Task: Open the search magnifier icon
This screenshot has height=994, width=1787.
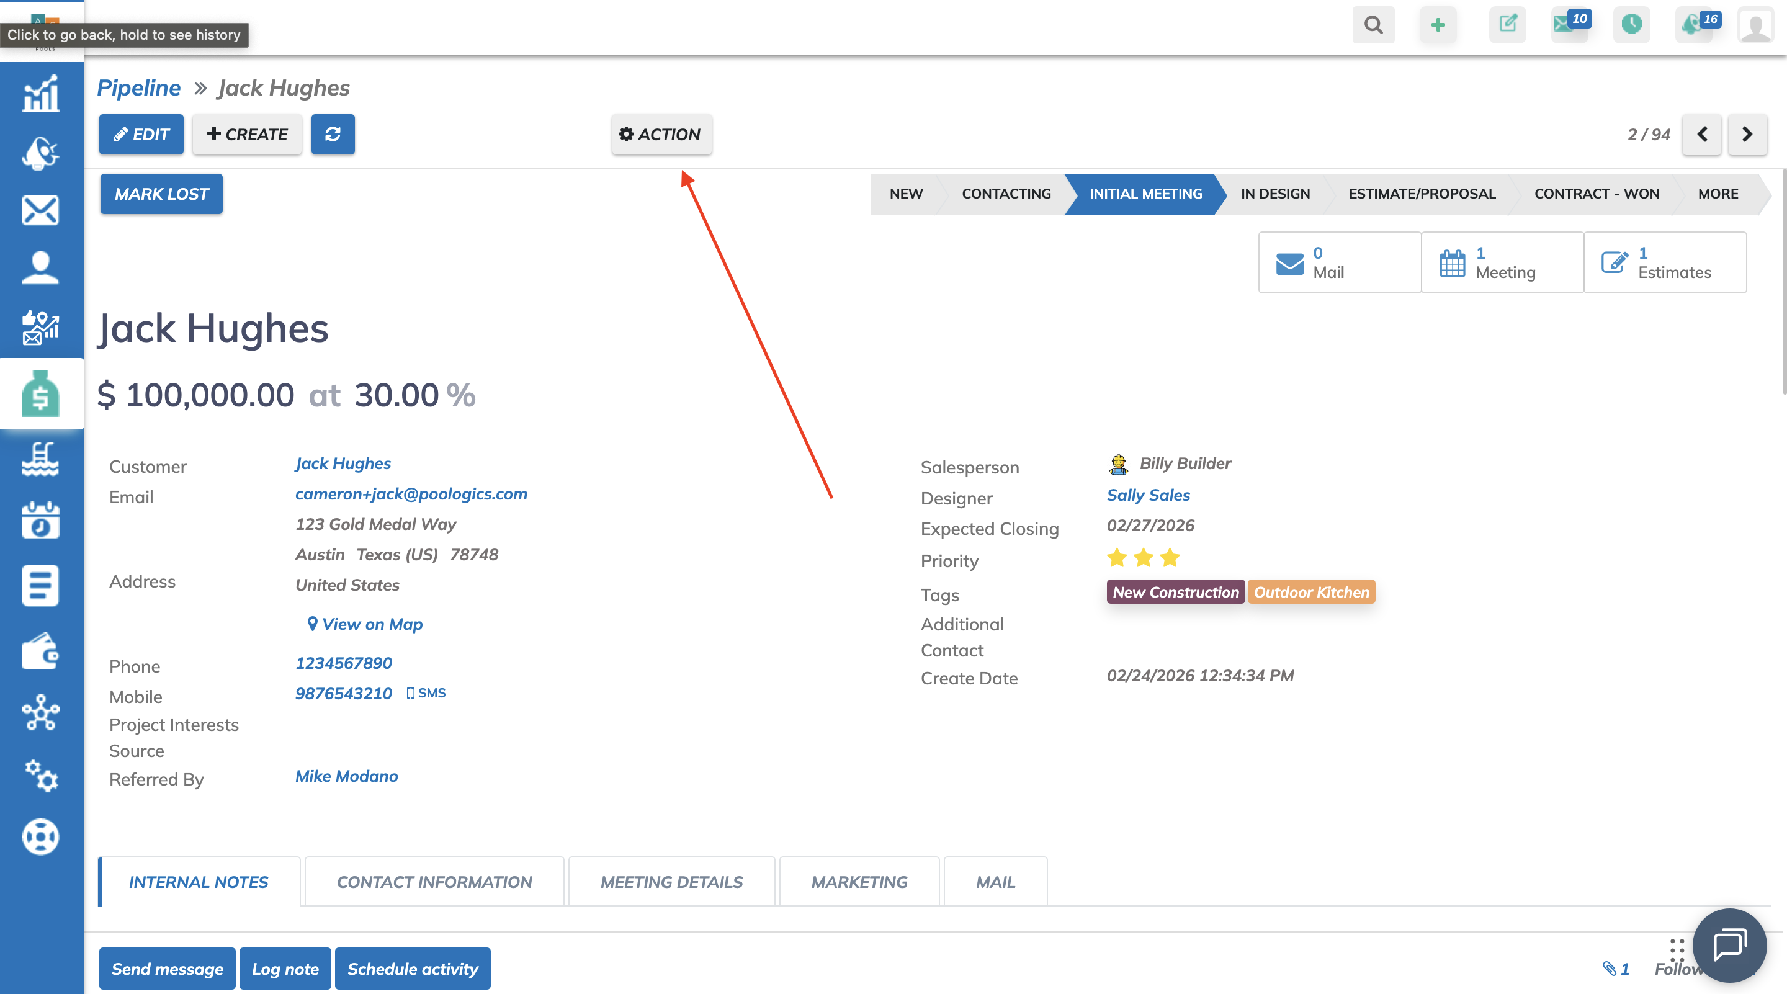Action: click(1373, 25)
